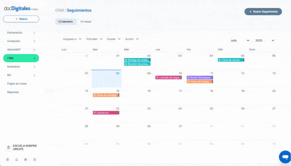Select highlighted day 08 in calendar

pyautogui.click(x=106, y=79)
